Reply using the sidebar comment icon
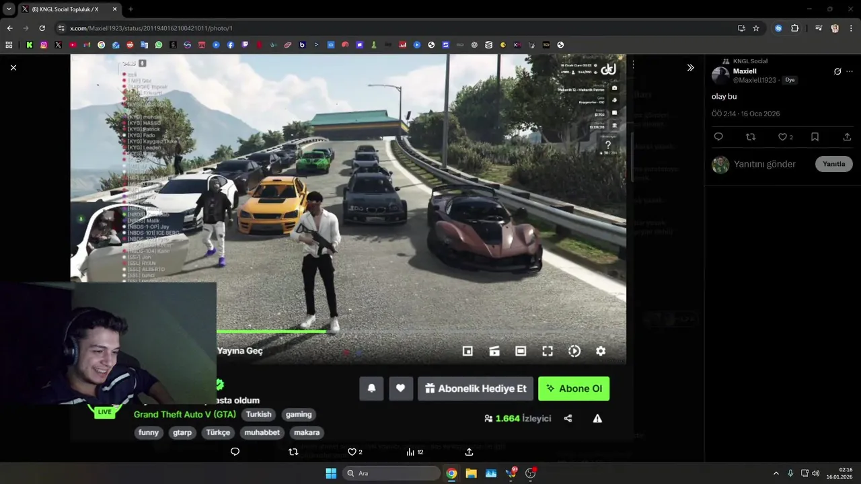The height and width of the screenshot is (484, 861). coord(718,136)
